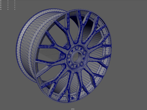Click the poly count heads-up display readout
The width and height of the screenshot is (147, 110).
click(x=8, y=5)
